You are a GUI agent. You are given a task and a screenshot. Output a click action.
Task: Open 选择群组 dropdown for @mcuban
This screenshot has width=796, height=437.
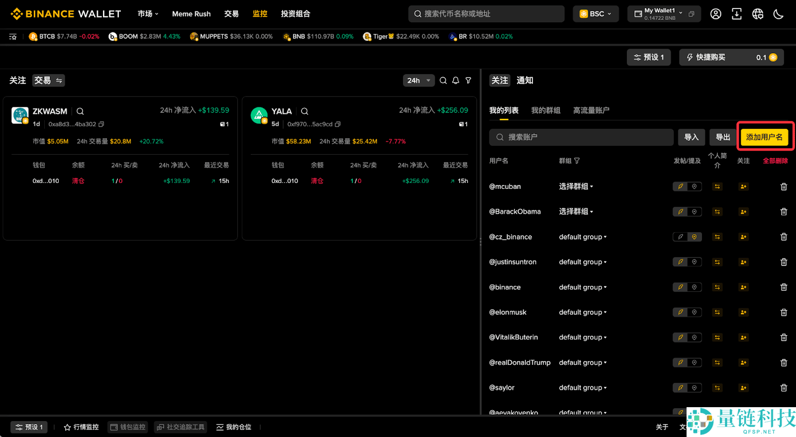pyautogui.click(x=576, y=186)
